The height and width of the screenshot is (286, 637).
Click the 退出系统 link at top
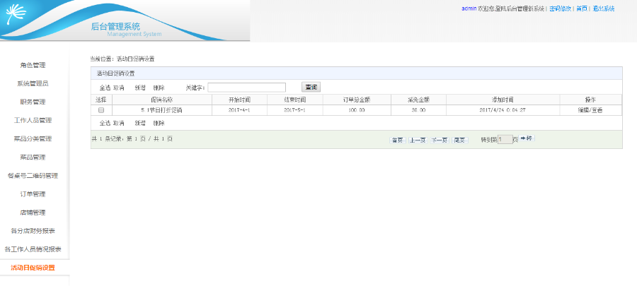coord(604,8)
